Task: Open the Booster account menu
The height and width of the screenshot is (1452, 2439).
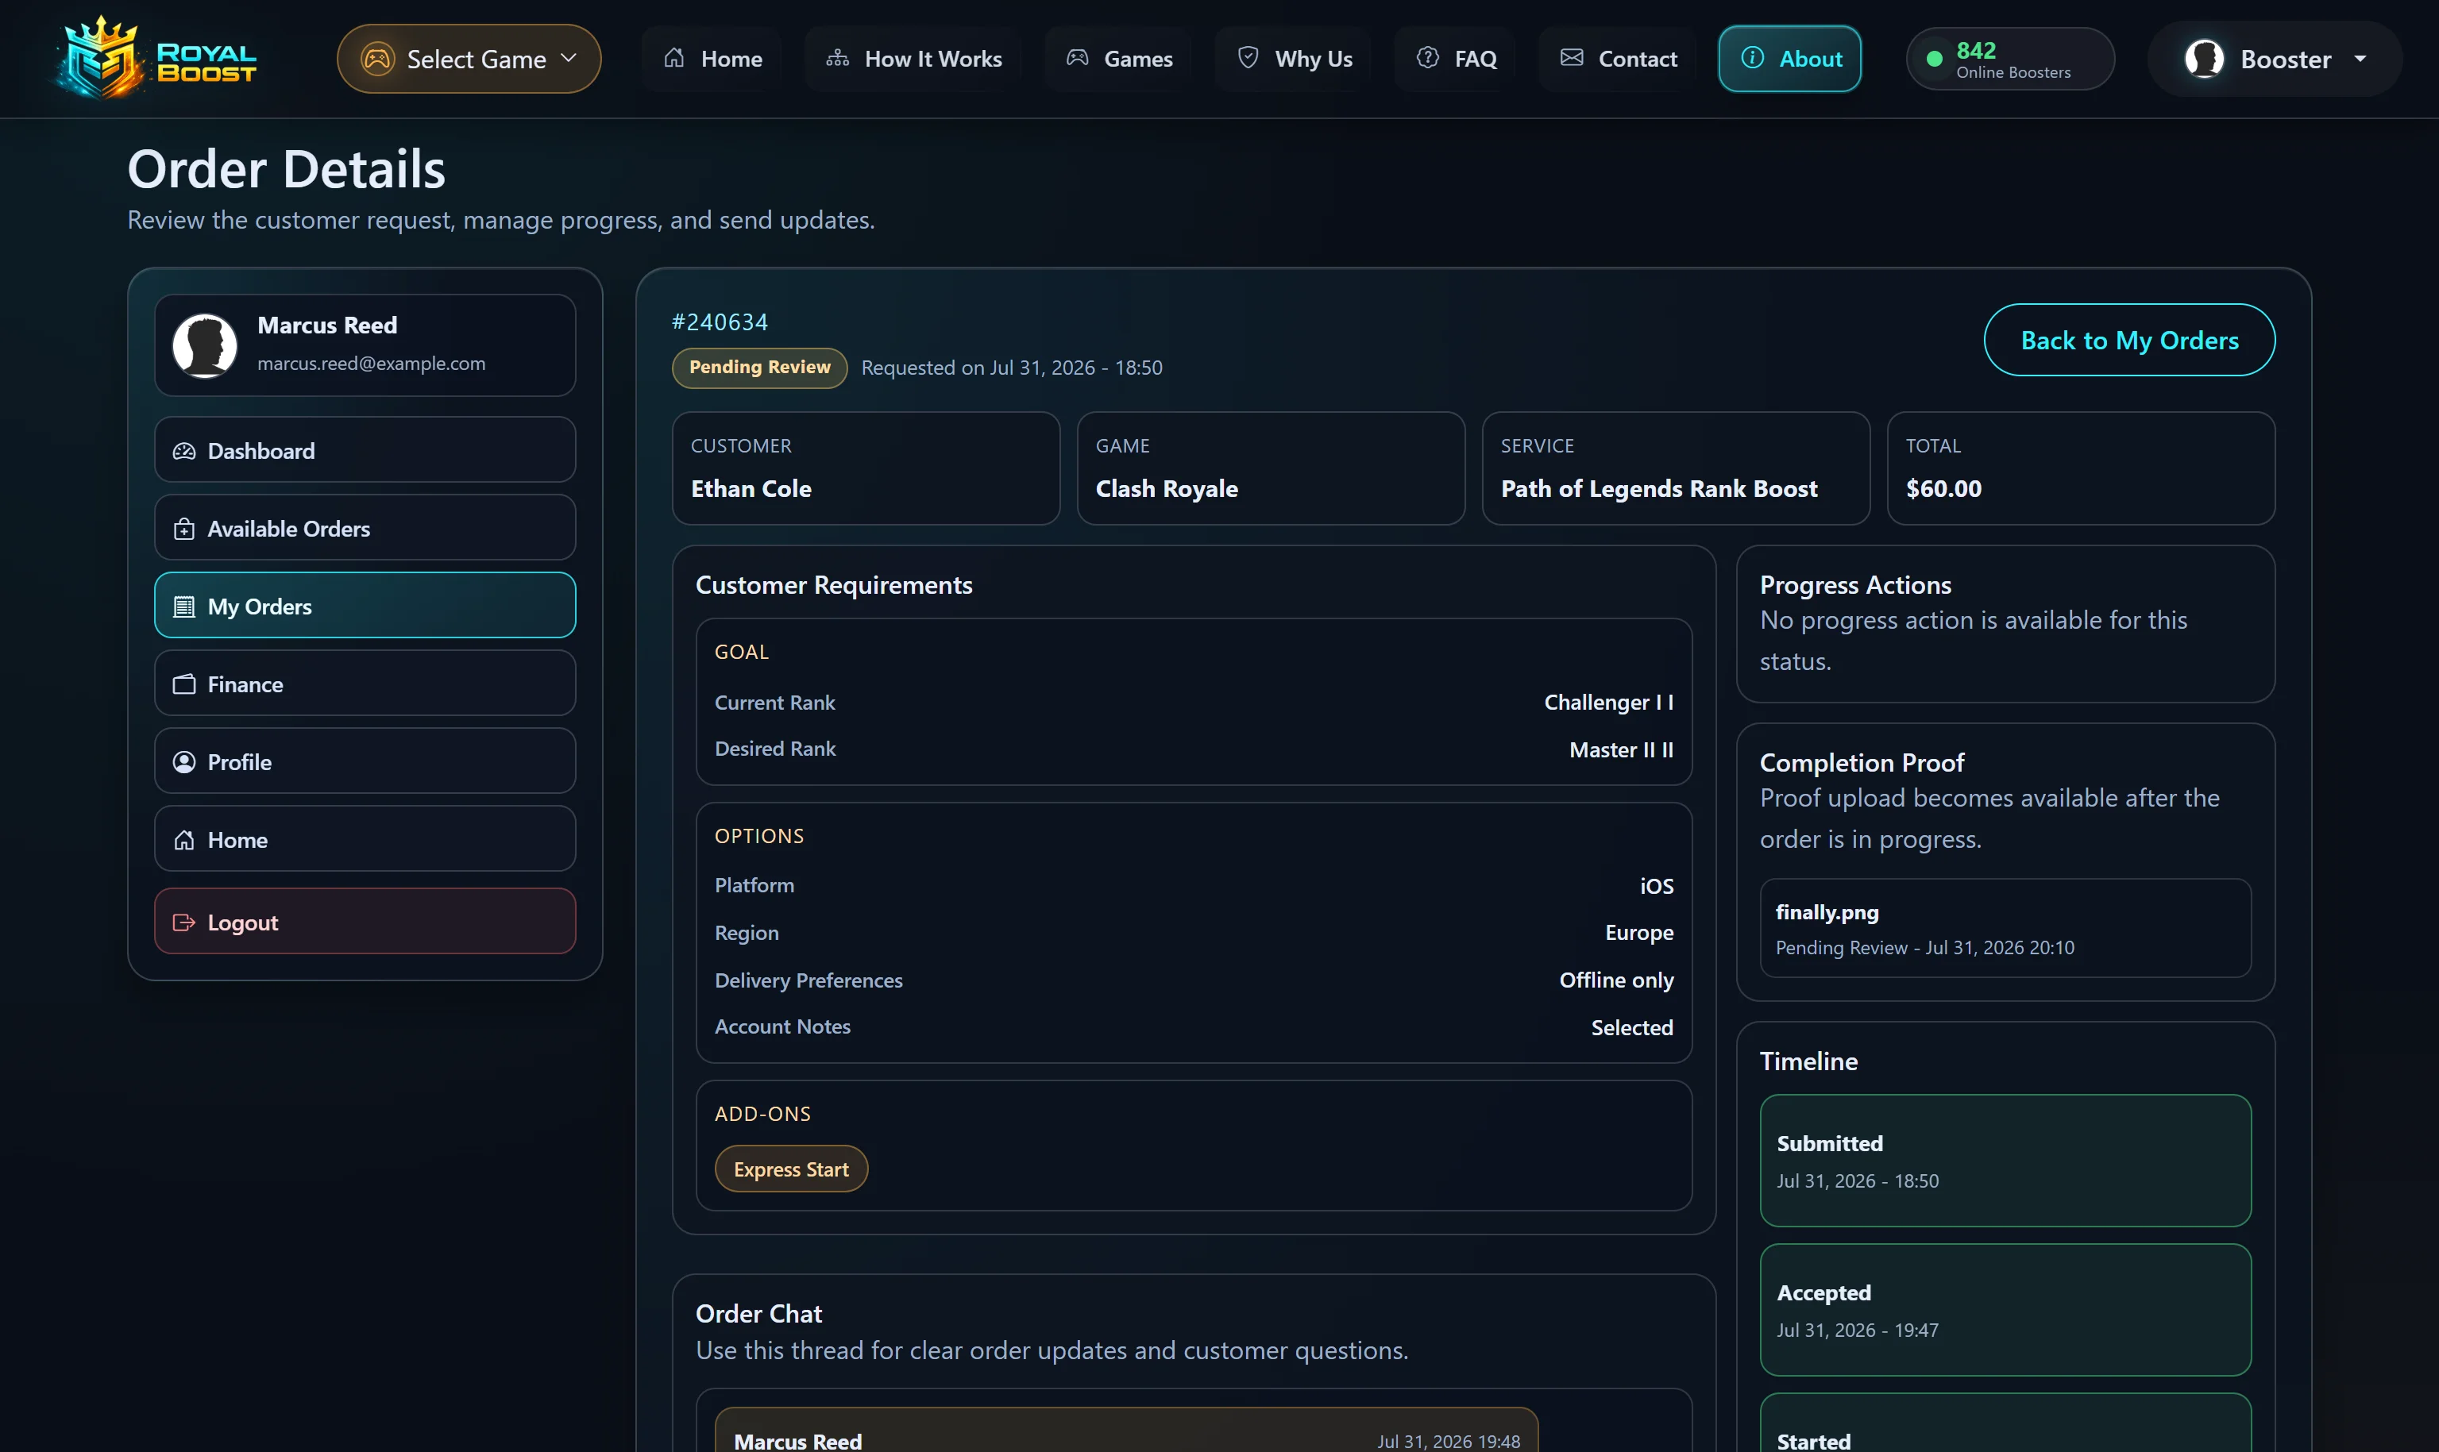Action: click(2274, 59)
